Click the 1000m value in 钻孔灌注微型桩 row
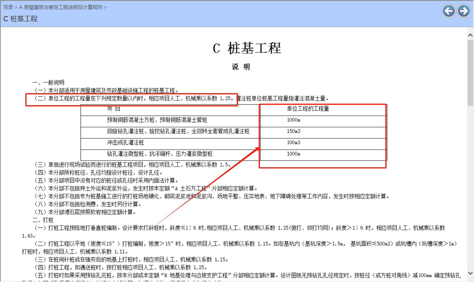This screenshot has width=474, height=282. click(293, 154)
